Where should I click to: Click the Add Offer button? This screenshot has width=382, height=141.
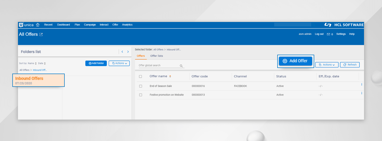click(x=295, y=61)
